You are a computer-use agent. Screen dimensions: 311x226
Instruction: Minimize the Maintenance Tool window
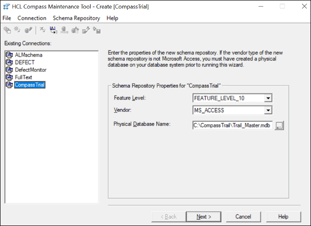pyautogui.click(x=261, y=6)
